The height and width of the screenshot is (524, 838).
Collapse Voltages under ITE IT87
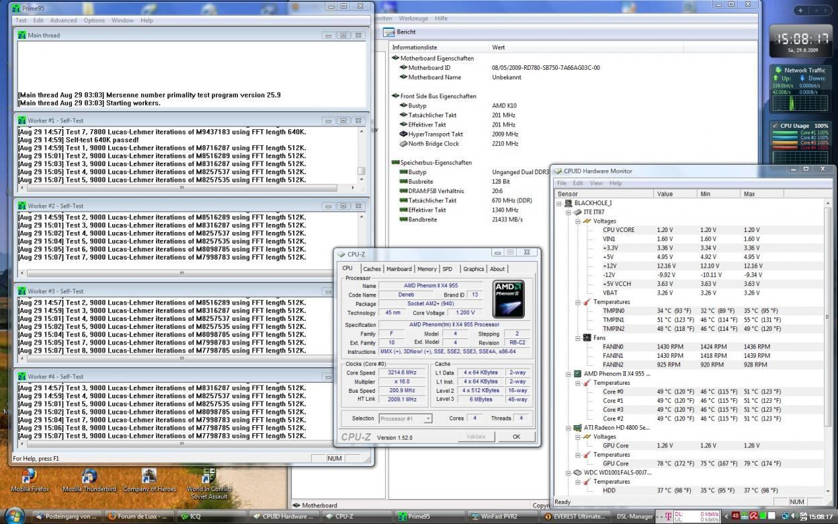(x=577, y=221)
